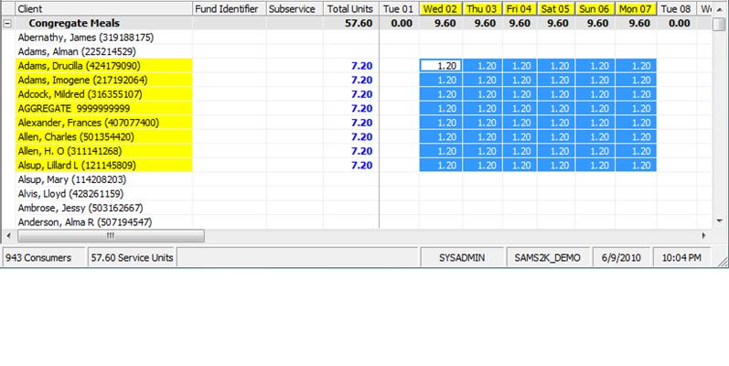729x366 pixels.
Task: Click horizontal scrollbar left arrow
Action: tap(8, 236)
